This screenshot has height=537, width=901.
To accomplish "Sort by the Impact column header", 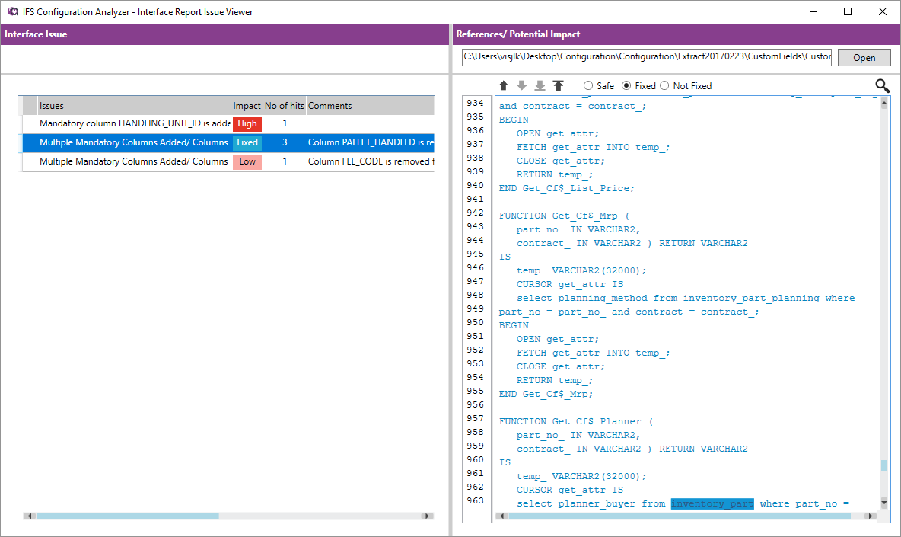I will click(247, 106).
